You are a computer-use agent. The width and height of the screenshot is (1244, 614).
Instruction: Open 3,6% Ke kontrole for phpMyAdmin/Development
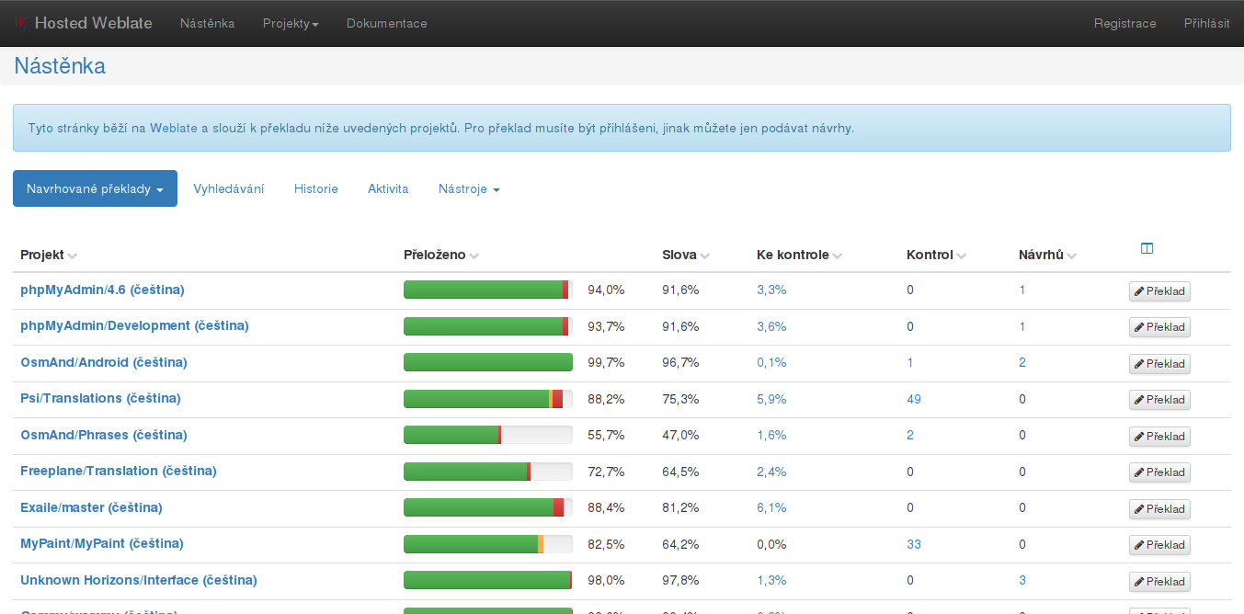(x=771, y=326)
